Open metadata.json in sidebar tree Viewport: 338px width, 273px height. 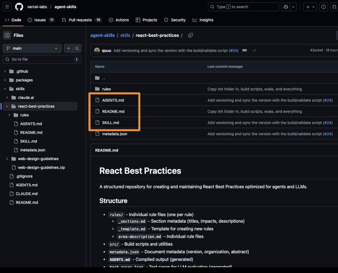[x=32, y=150]
